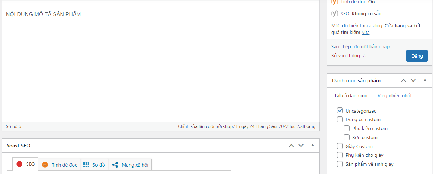This screenshot has width=433, height=177.
Task: Click the Mạng xã hội share icon
Action: 115,165
